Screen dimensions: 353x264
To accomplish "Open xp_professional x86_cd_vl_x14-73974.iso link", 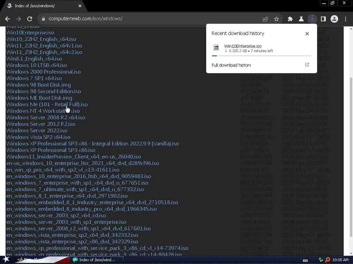I will pos(97,248).
